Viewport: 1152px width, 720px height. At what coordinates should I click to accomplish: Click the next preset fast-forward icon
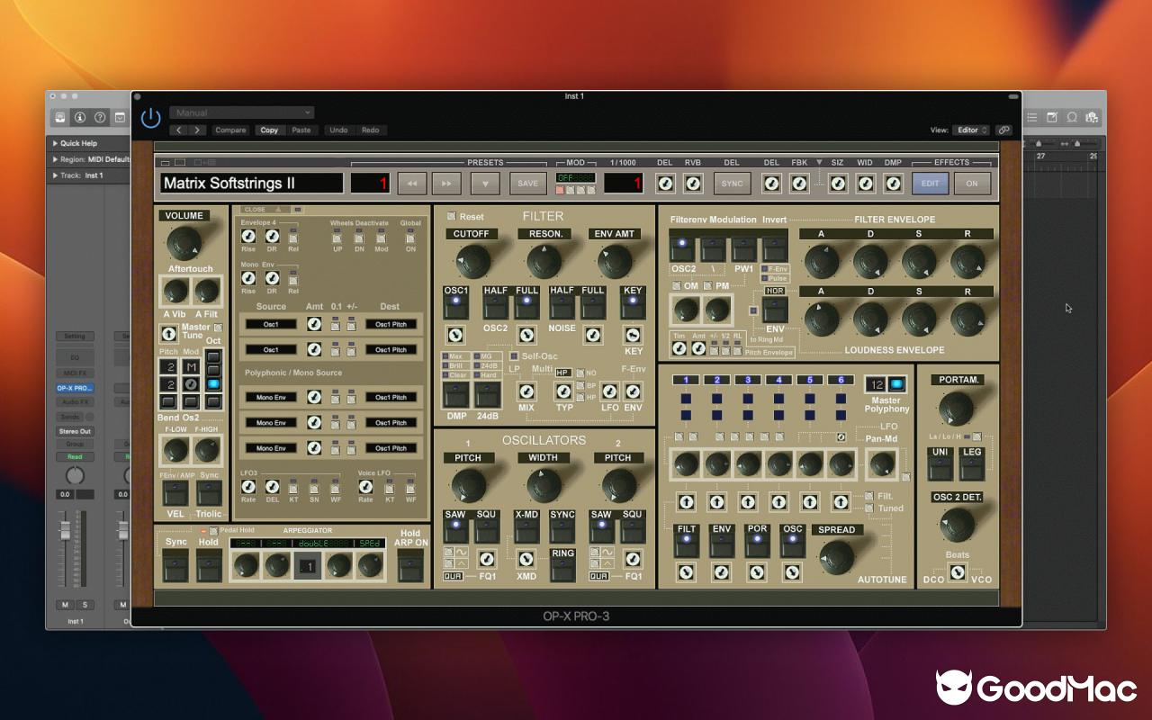[x=446, y=183]
